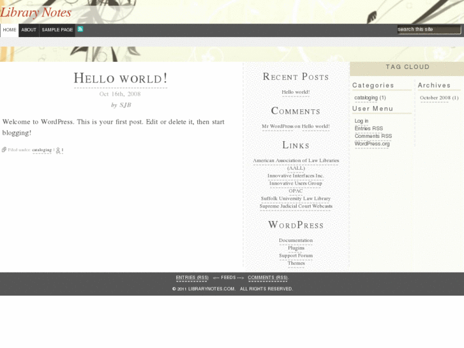
Task: Open the Sample Page menu item
Action: pos(57,30)
